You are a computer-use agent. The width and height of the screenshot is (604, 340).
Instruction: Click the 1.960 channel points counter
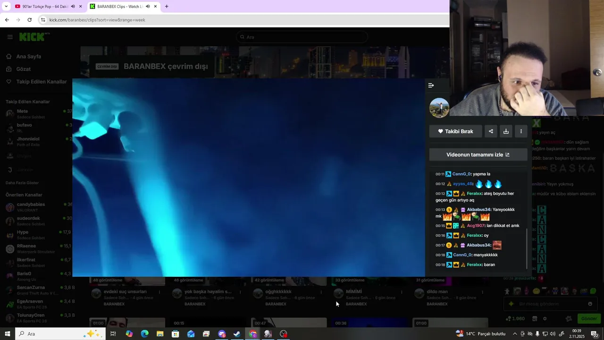(515, 319)
